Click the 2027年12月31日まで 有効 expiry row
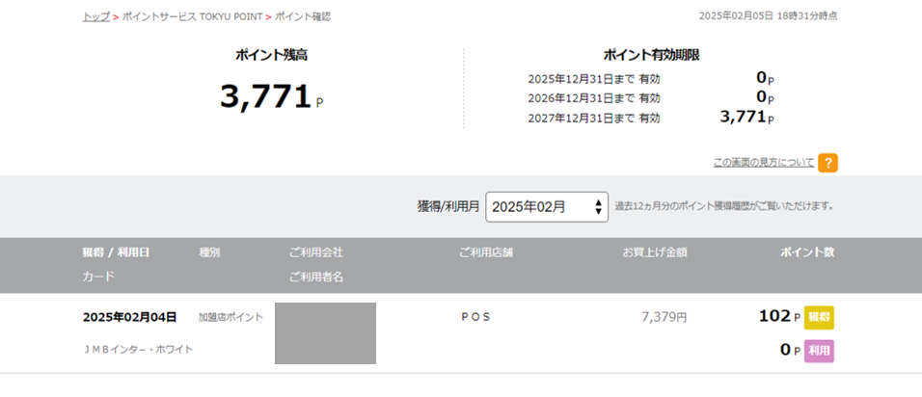Screen dimensions: 922x397 (651, 118)
